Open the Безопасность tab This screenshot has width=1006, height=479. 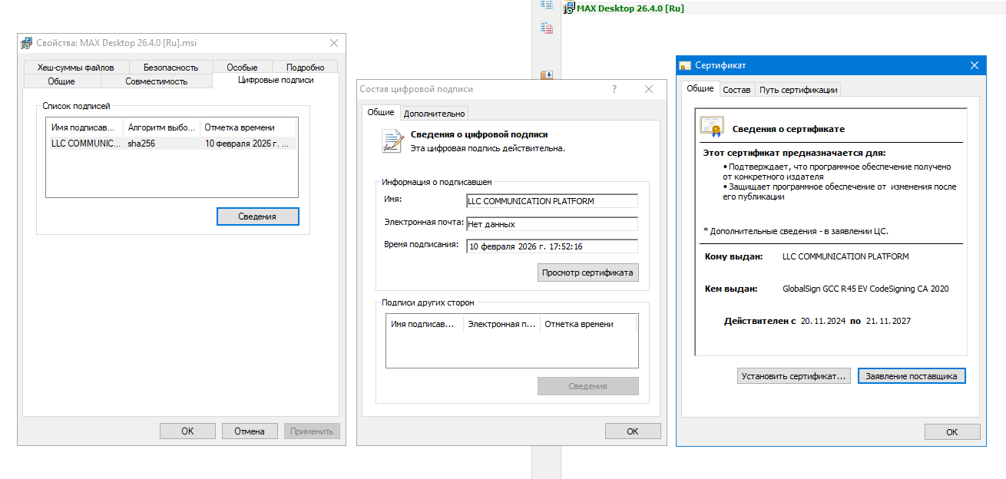click(x=170, y=68)
